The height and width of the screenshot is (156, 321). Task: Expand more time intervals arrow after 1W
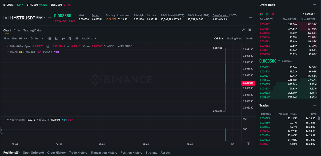click(43, 39)
